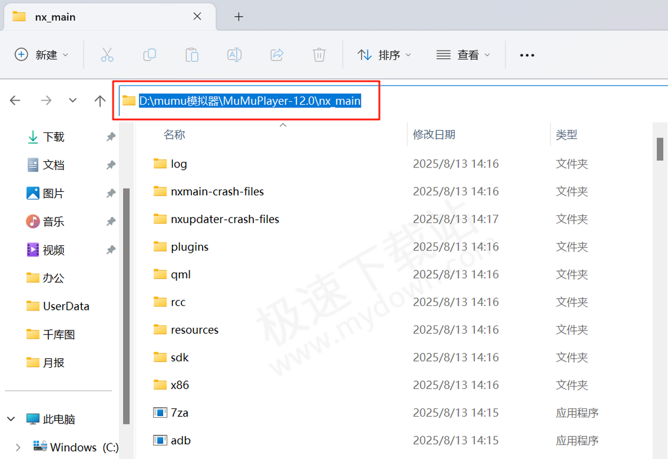668x459 pixels.
Task: Open the see-more ellipsis menu
Action: 527,55
